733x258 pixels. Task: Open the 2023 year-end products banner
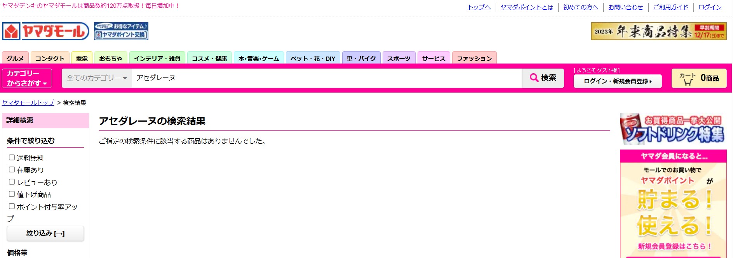point(658,31)
